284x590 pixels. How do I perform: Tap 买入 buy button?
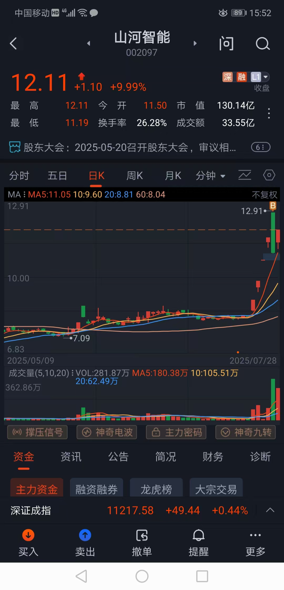pos(28,543)
